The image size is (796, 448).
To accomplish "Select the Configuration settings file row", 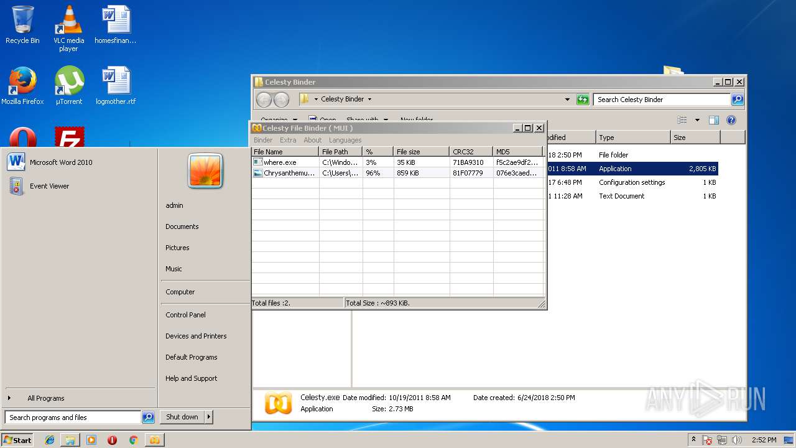I will point(632,182).
